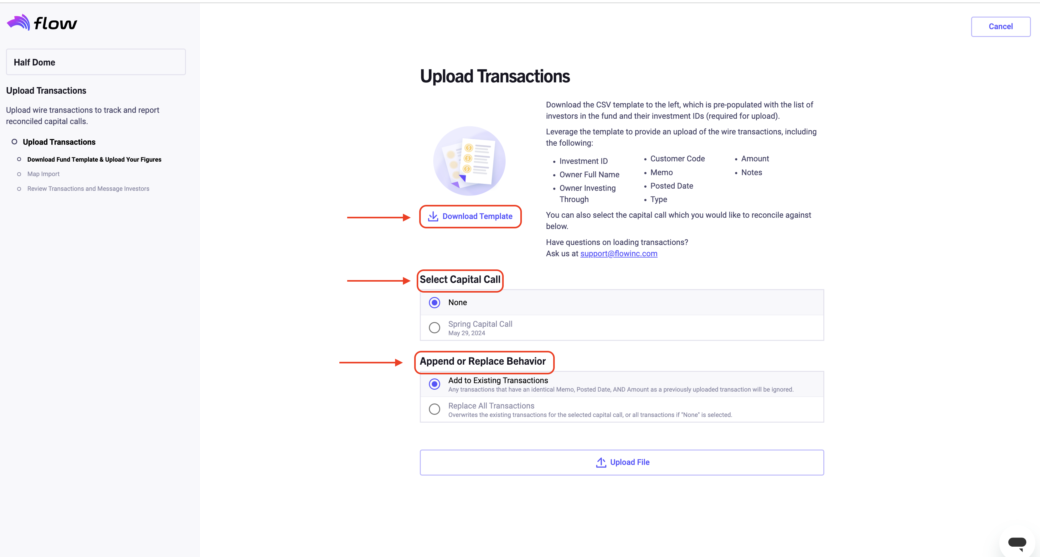
Task: Click the documents illustration thumbnail
Action: pos(469,161)
